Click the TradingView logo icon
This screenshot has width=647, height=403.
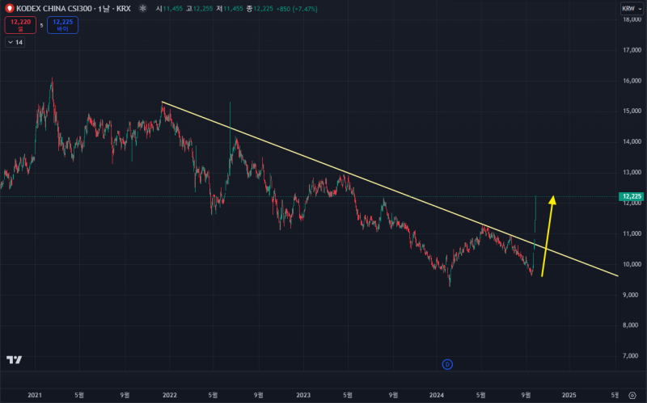click(14, 359)
